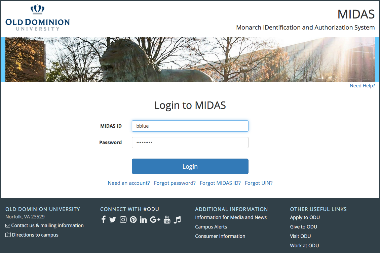Click the music note iTunes icon

click(177, 220)
